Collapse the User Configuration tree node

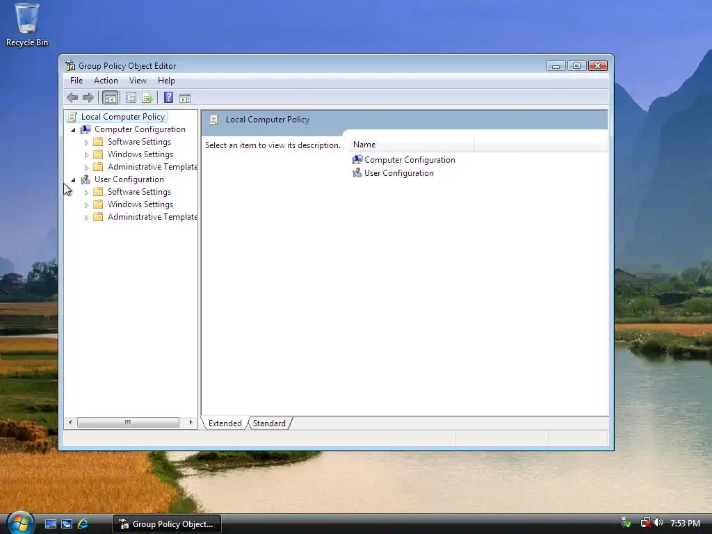pos(73,180)
